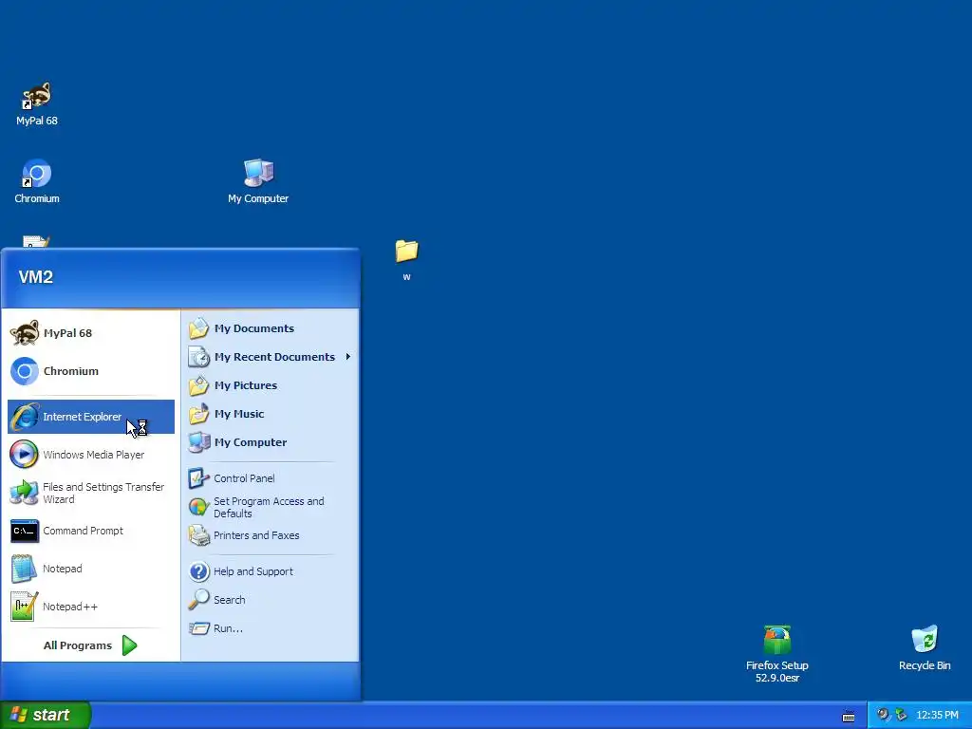Open Chromium desktop shortcut icon
972x729 pixels.
(x=37, y=181)
